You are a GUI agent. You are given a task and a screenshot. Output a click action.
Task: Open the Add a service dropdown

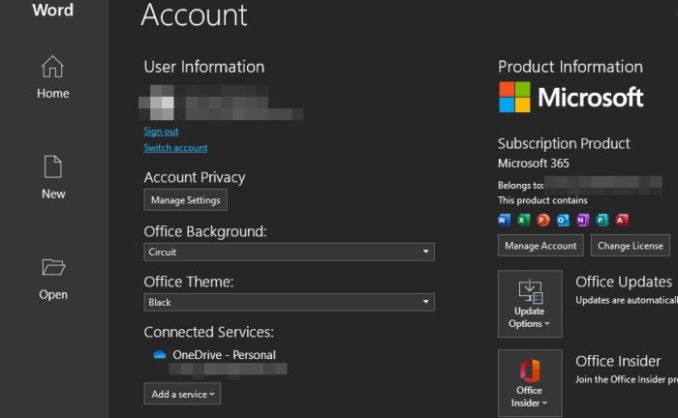tap(182, 394)
